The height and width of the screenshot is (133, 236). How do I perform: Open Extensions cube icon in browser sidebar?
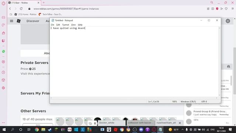[3, 80]
